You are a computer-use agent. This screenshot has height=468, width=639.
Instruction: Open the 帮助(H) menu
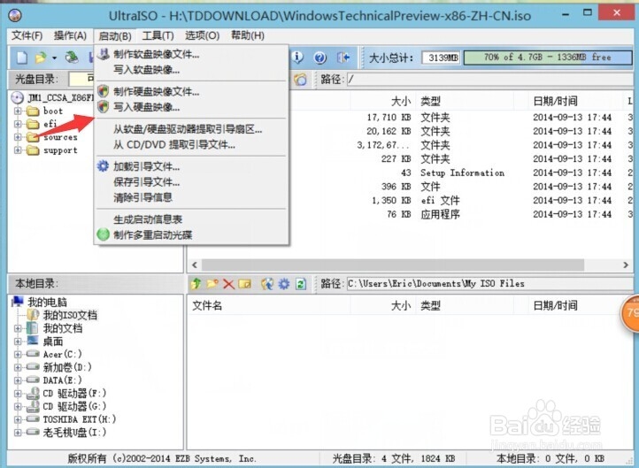(x=248, y=36)
